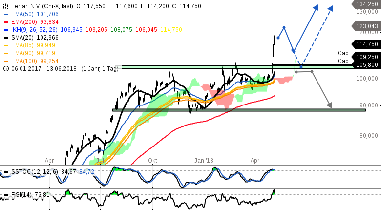Click the upper Gap annotation text
This screenshot has height=210, width=381.
(x=343, y=53)
